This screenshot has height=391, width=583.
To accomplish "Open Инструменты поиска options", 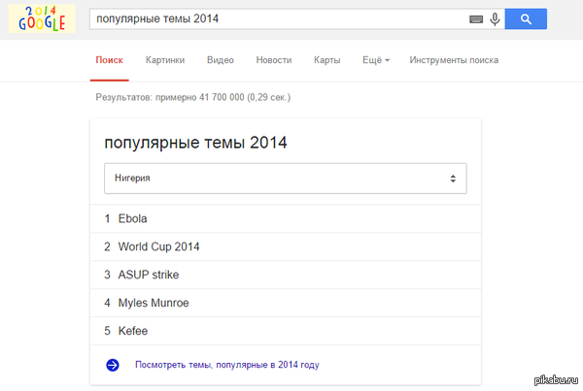I will pos(454,60).
